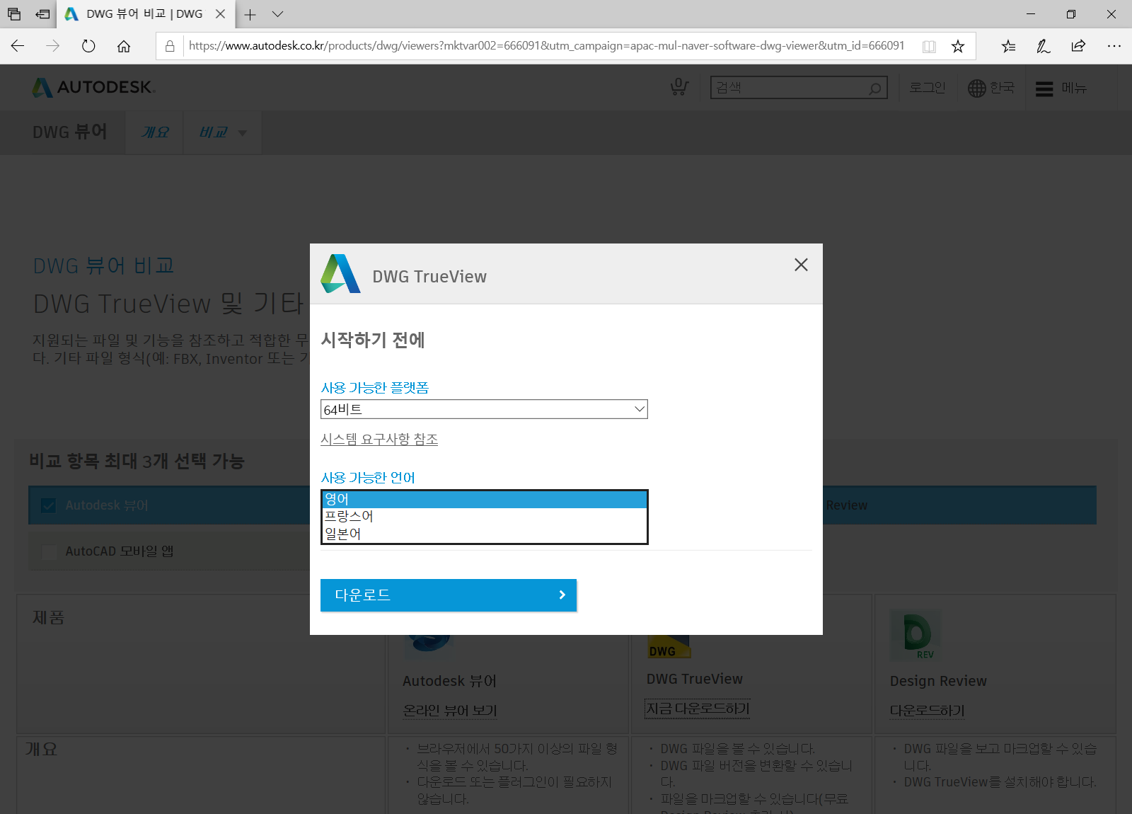
Task: Open reading view icon
Action: (929, 46)
